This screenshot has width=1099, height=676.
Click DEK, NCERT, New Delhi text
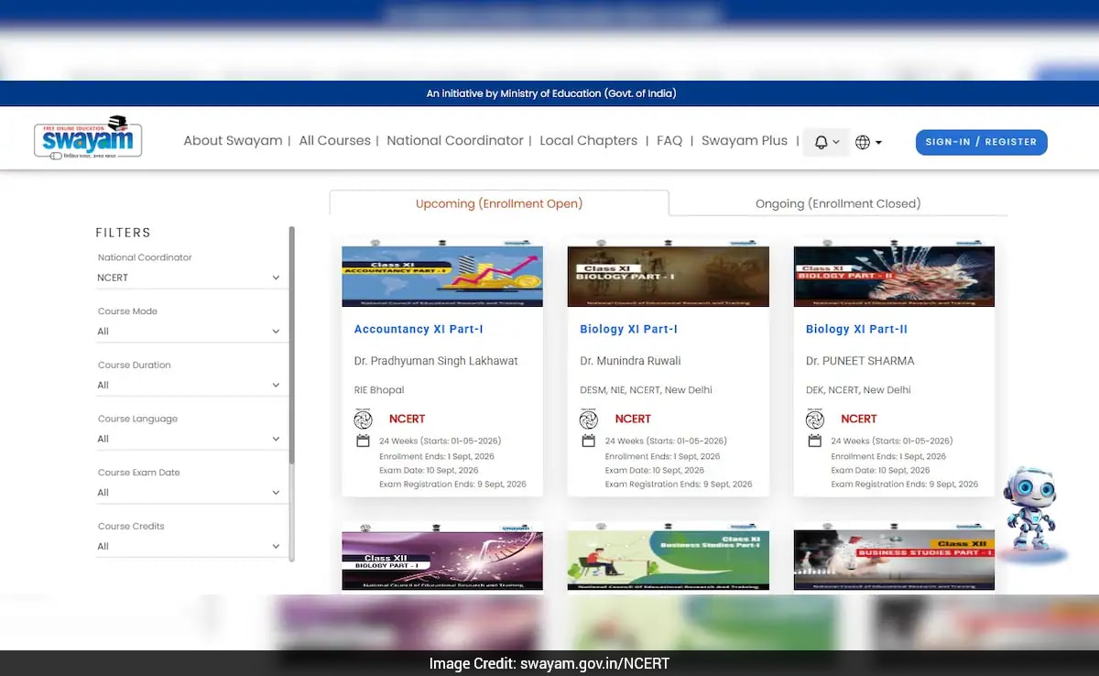(x=858, y=390)
